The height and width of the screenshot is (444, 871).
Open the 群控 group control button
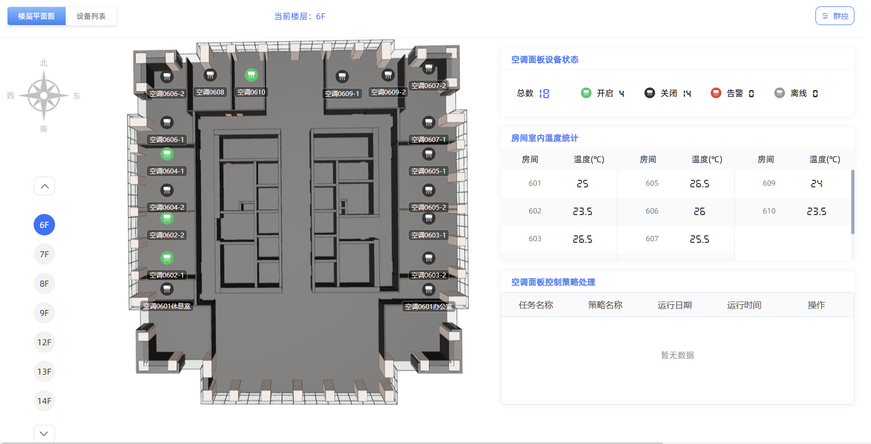(x=835, y=16)
